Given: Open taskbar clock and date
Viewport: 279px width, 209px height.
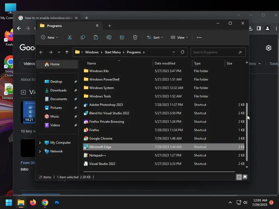Looking at the screenshot, I should (x=260, y=202).
